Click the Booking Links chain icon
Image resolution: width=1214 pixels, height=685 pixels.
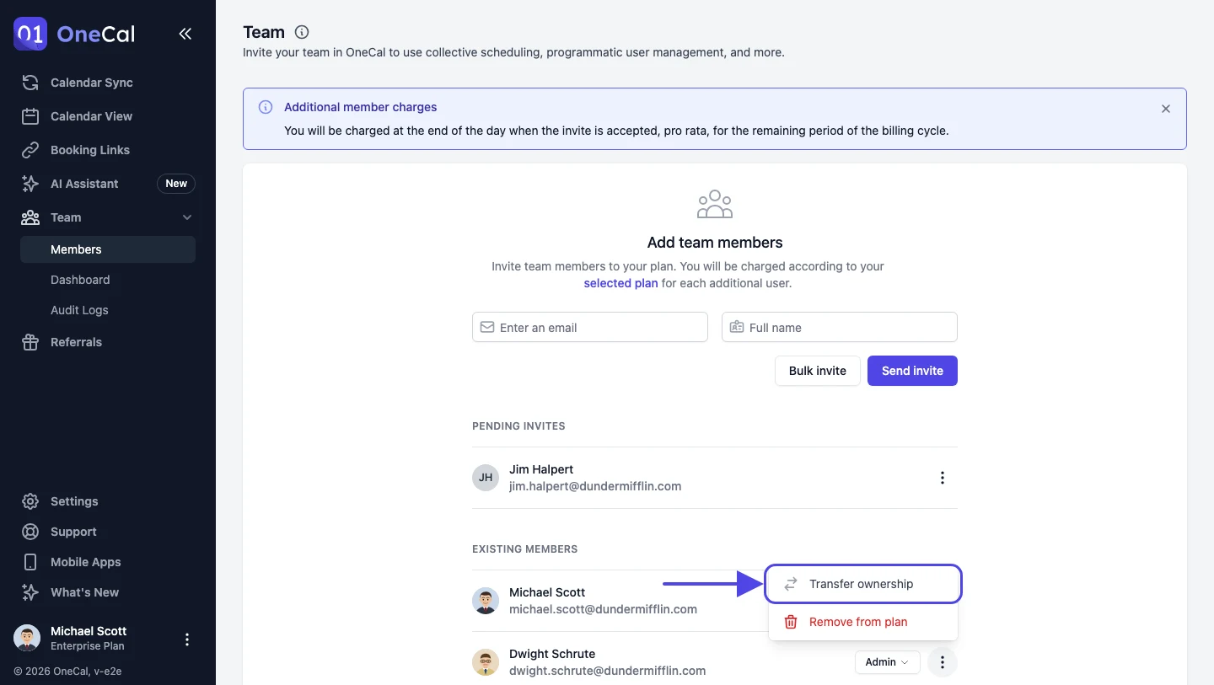click(x=30, y=150)
